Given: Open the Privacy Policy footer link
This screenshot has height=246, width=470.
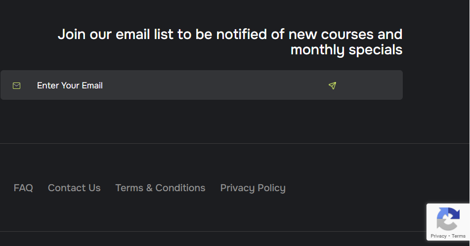Looking at the screenshot, I should (253, 188).
